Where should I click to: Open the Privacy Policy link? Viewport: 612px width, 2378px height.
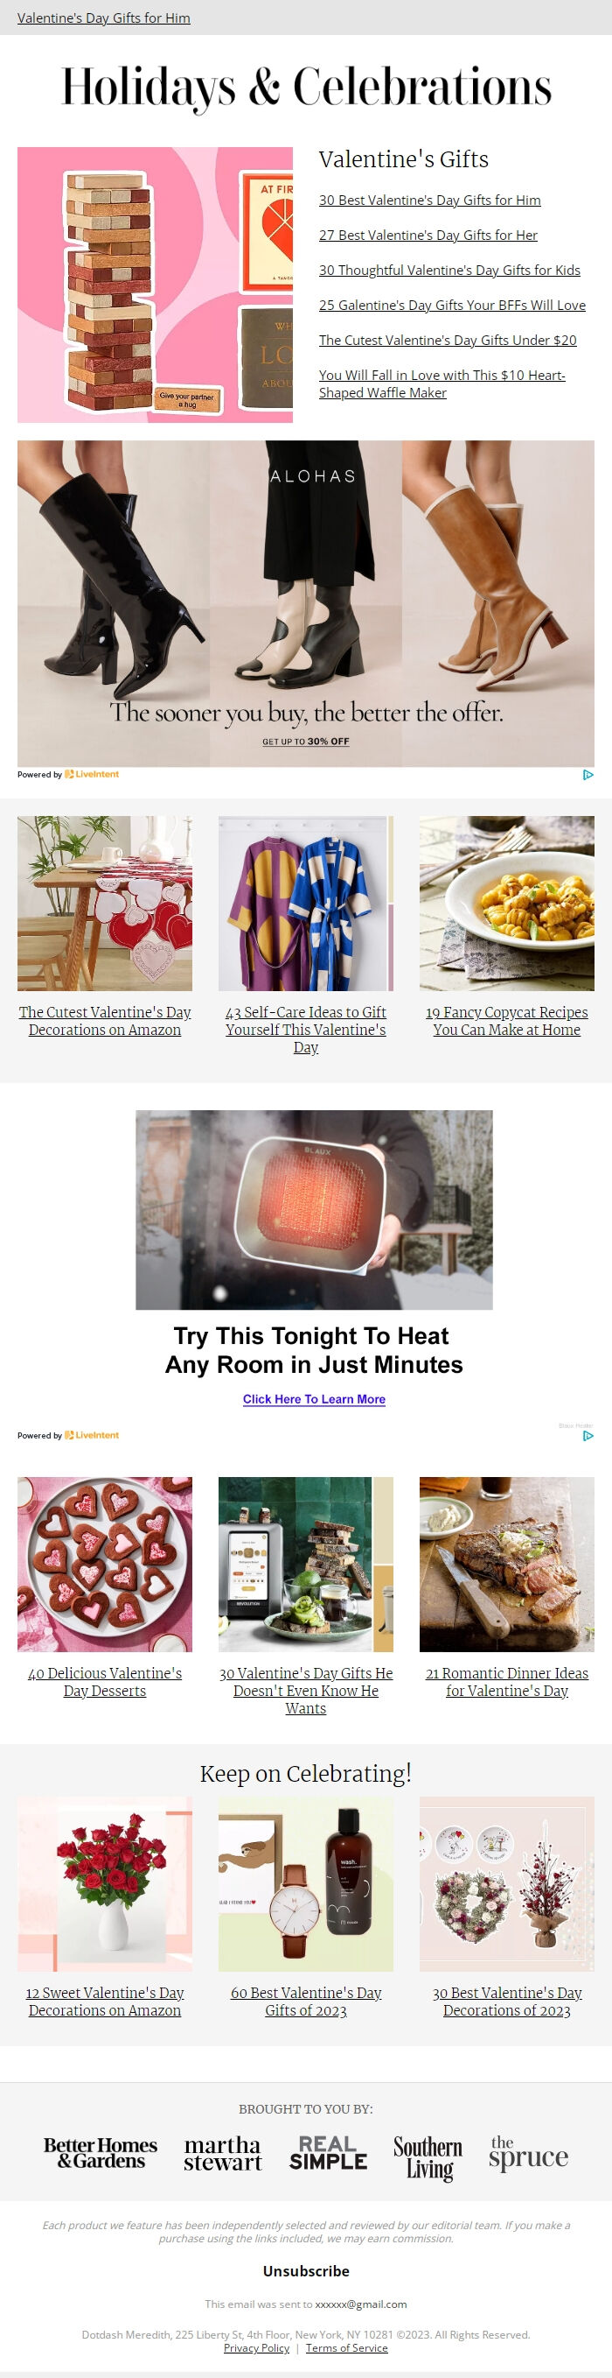256,2347
